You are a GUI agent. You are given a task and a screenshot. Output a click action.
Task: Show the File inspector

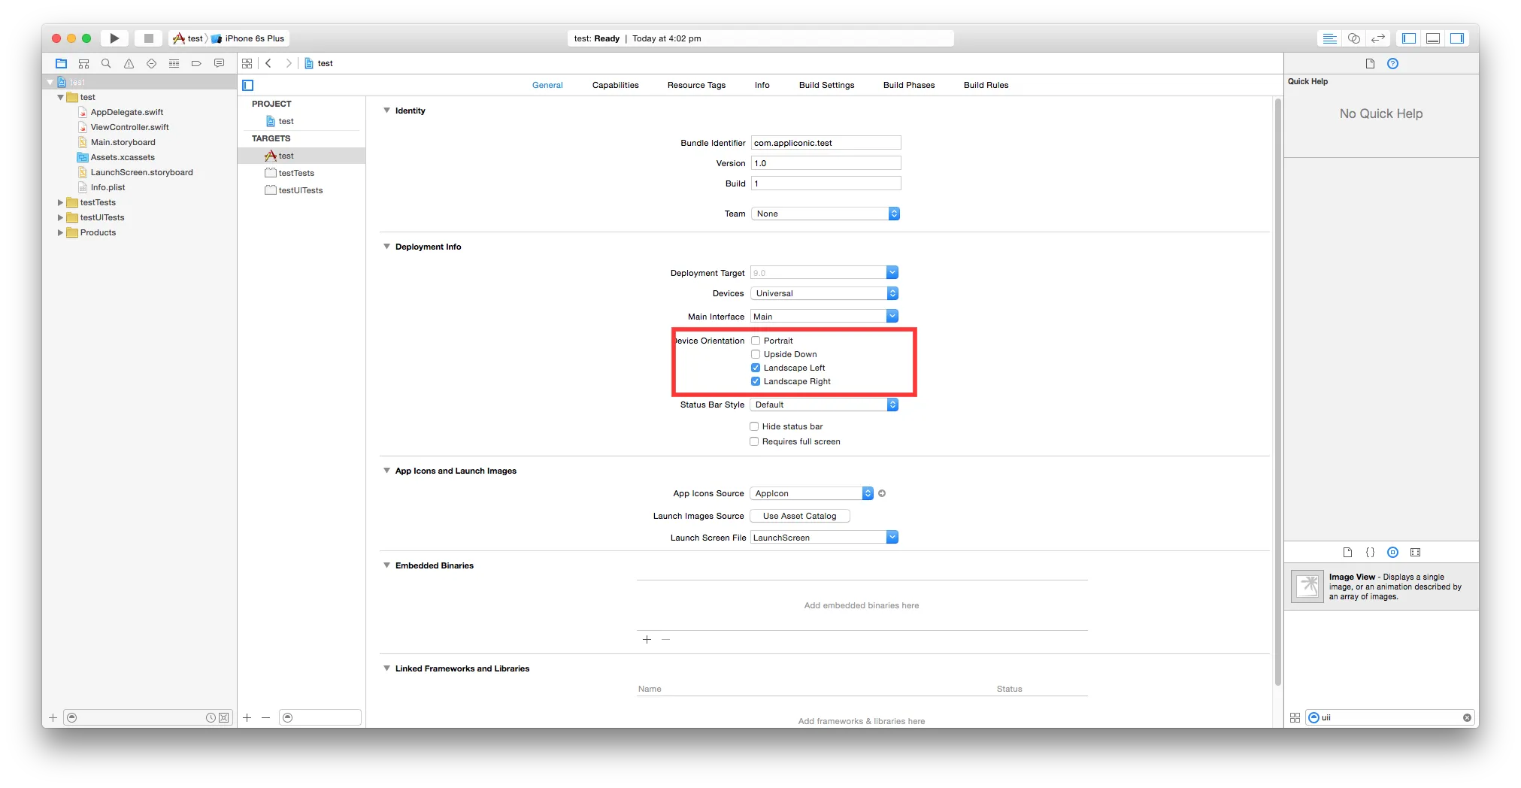tap(1370, 64)
